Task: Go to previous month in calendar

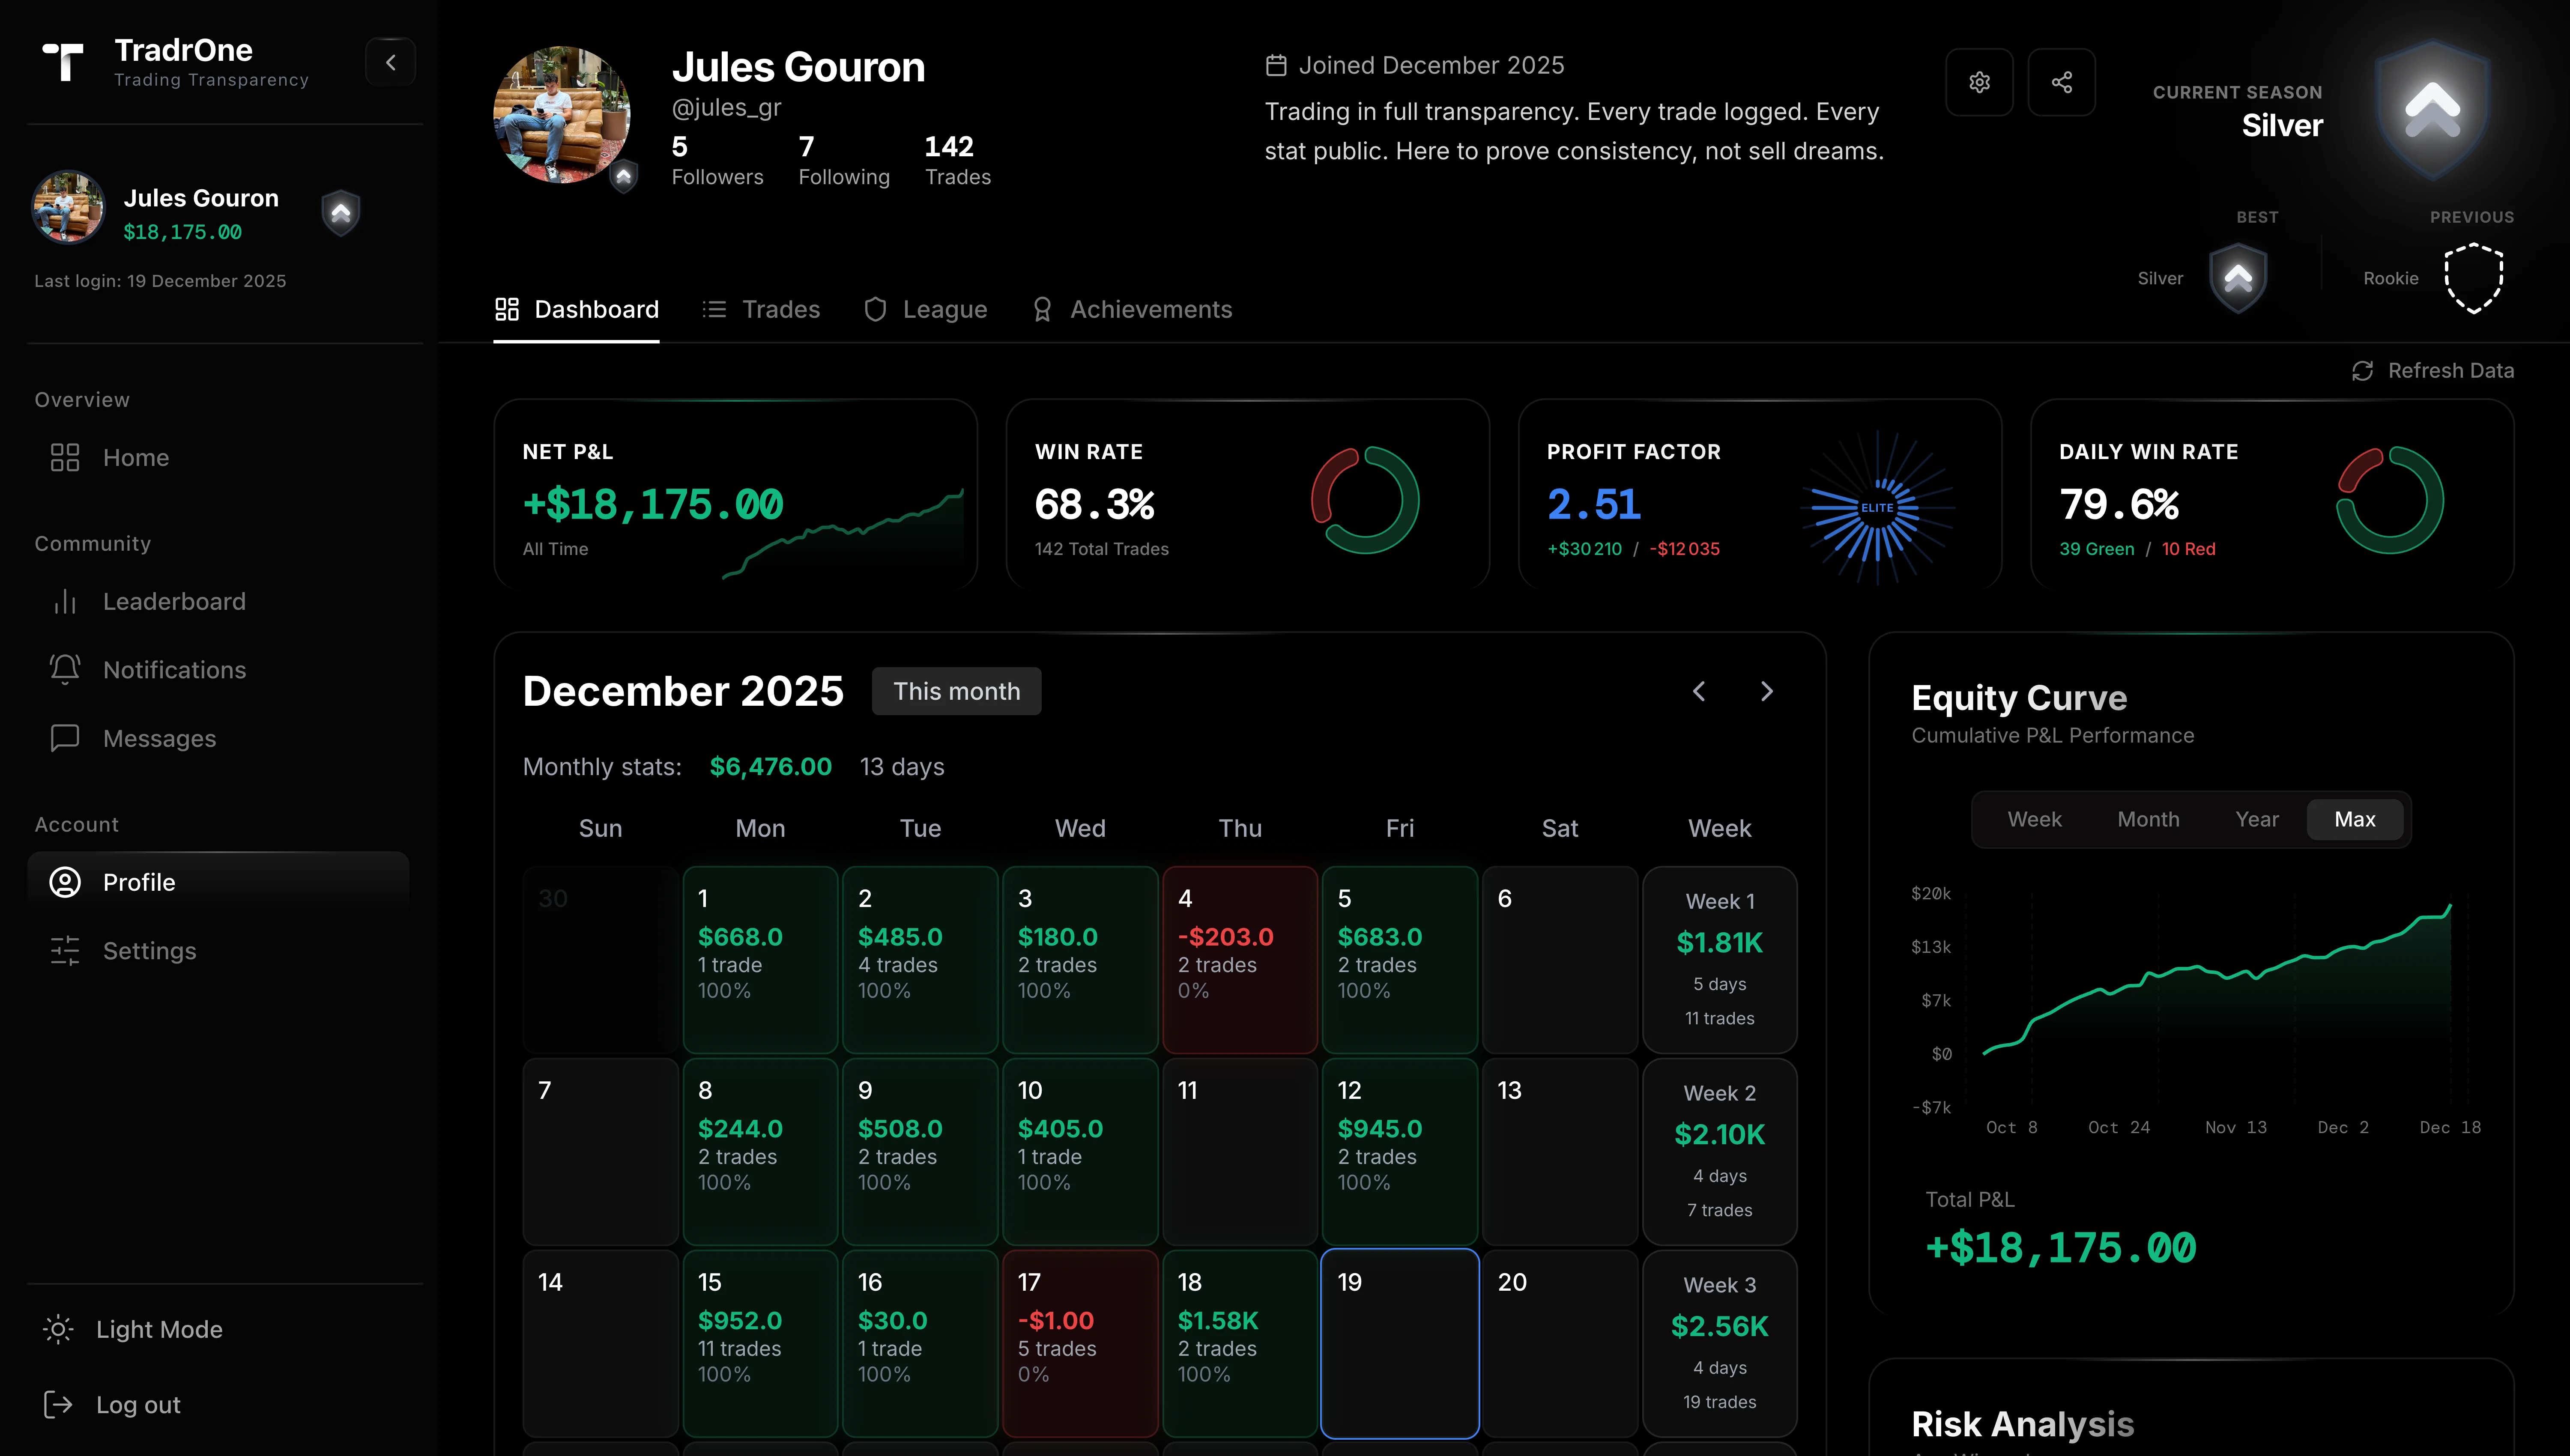Action: point(1699,691)
